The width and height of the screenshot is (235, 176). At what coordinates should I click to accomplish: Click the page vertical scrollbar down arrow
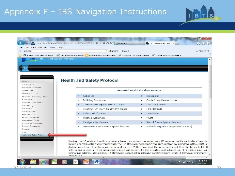[210, 155]
